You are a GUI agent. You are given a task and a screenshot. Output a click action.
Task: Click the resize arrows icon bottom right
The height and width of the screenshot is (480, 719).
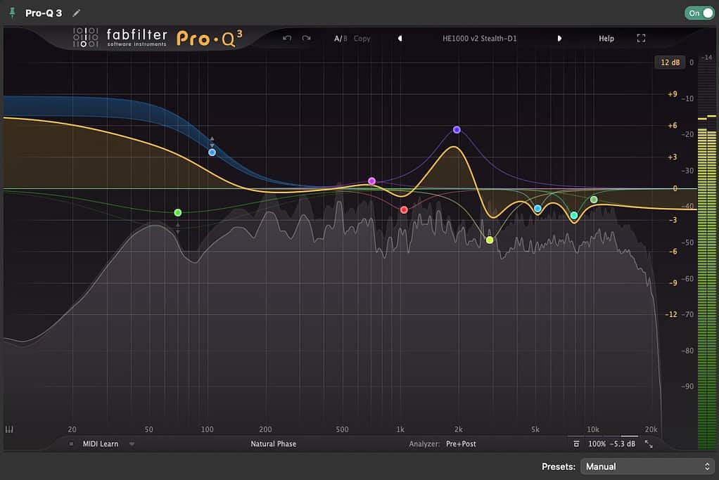coord(649,444)
